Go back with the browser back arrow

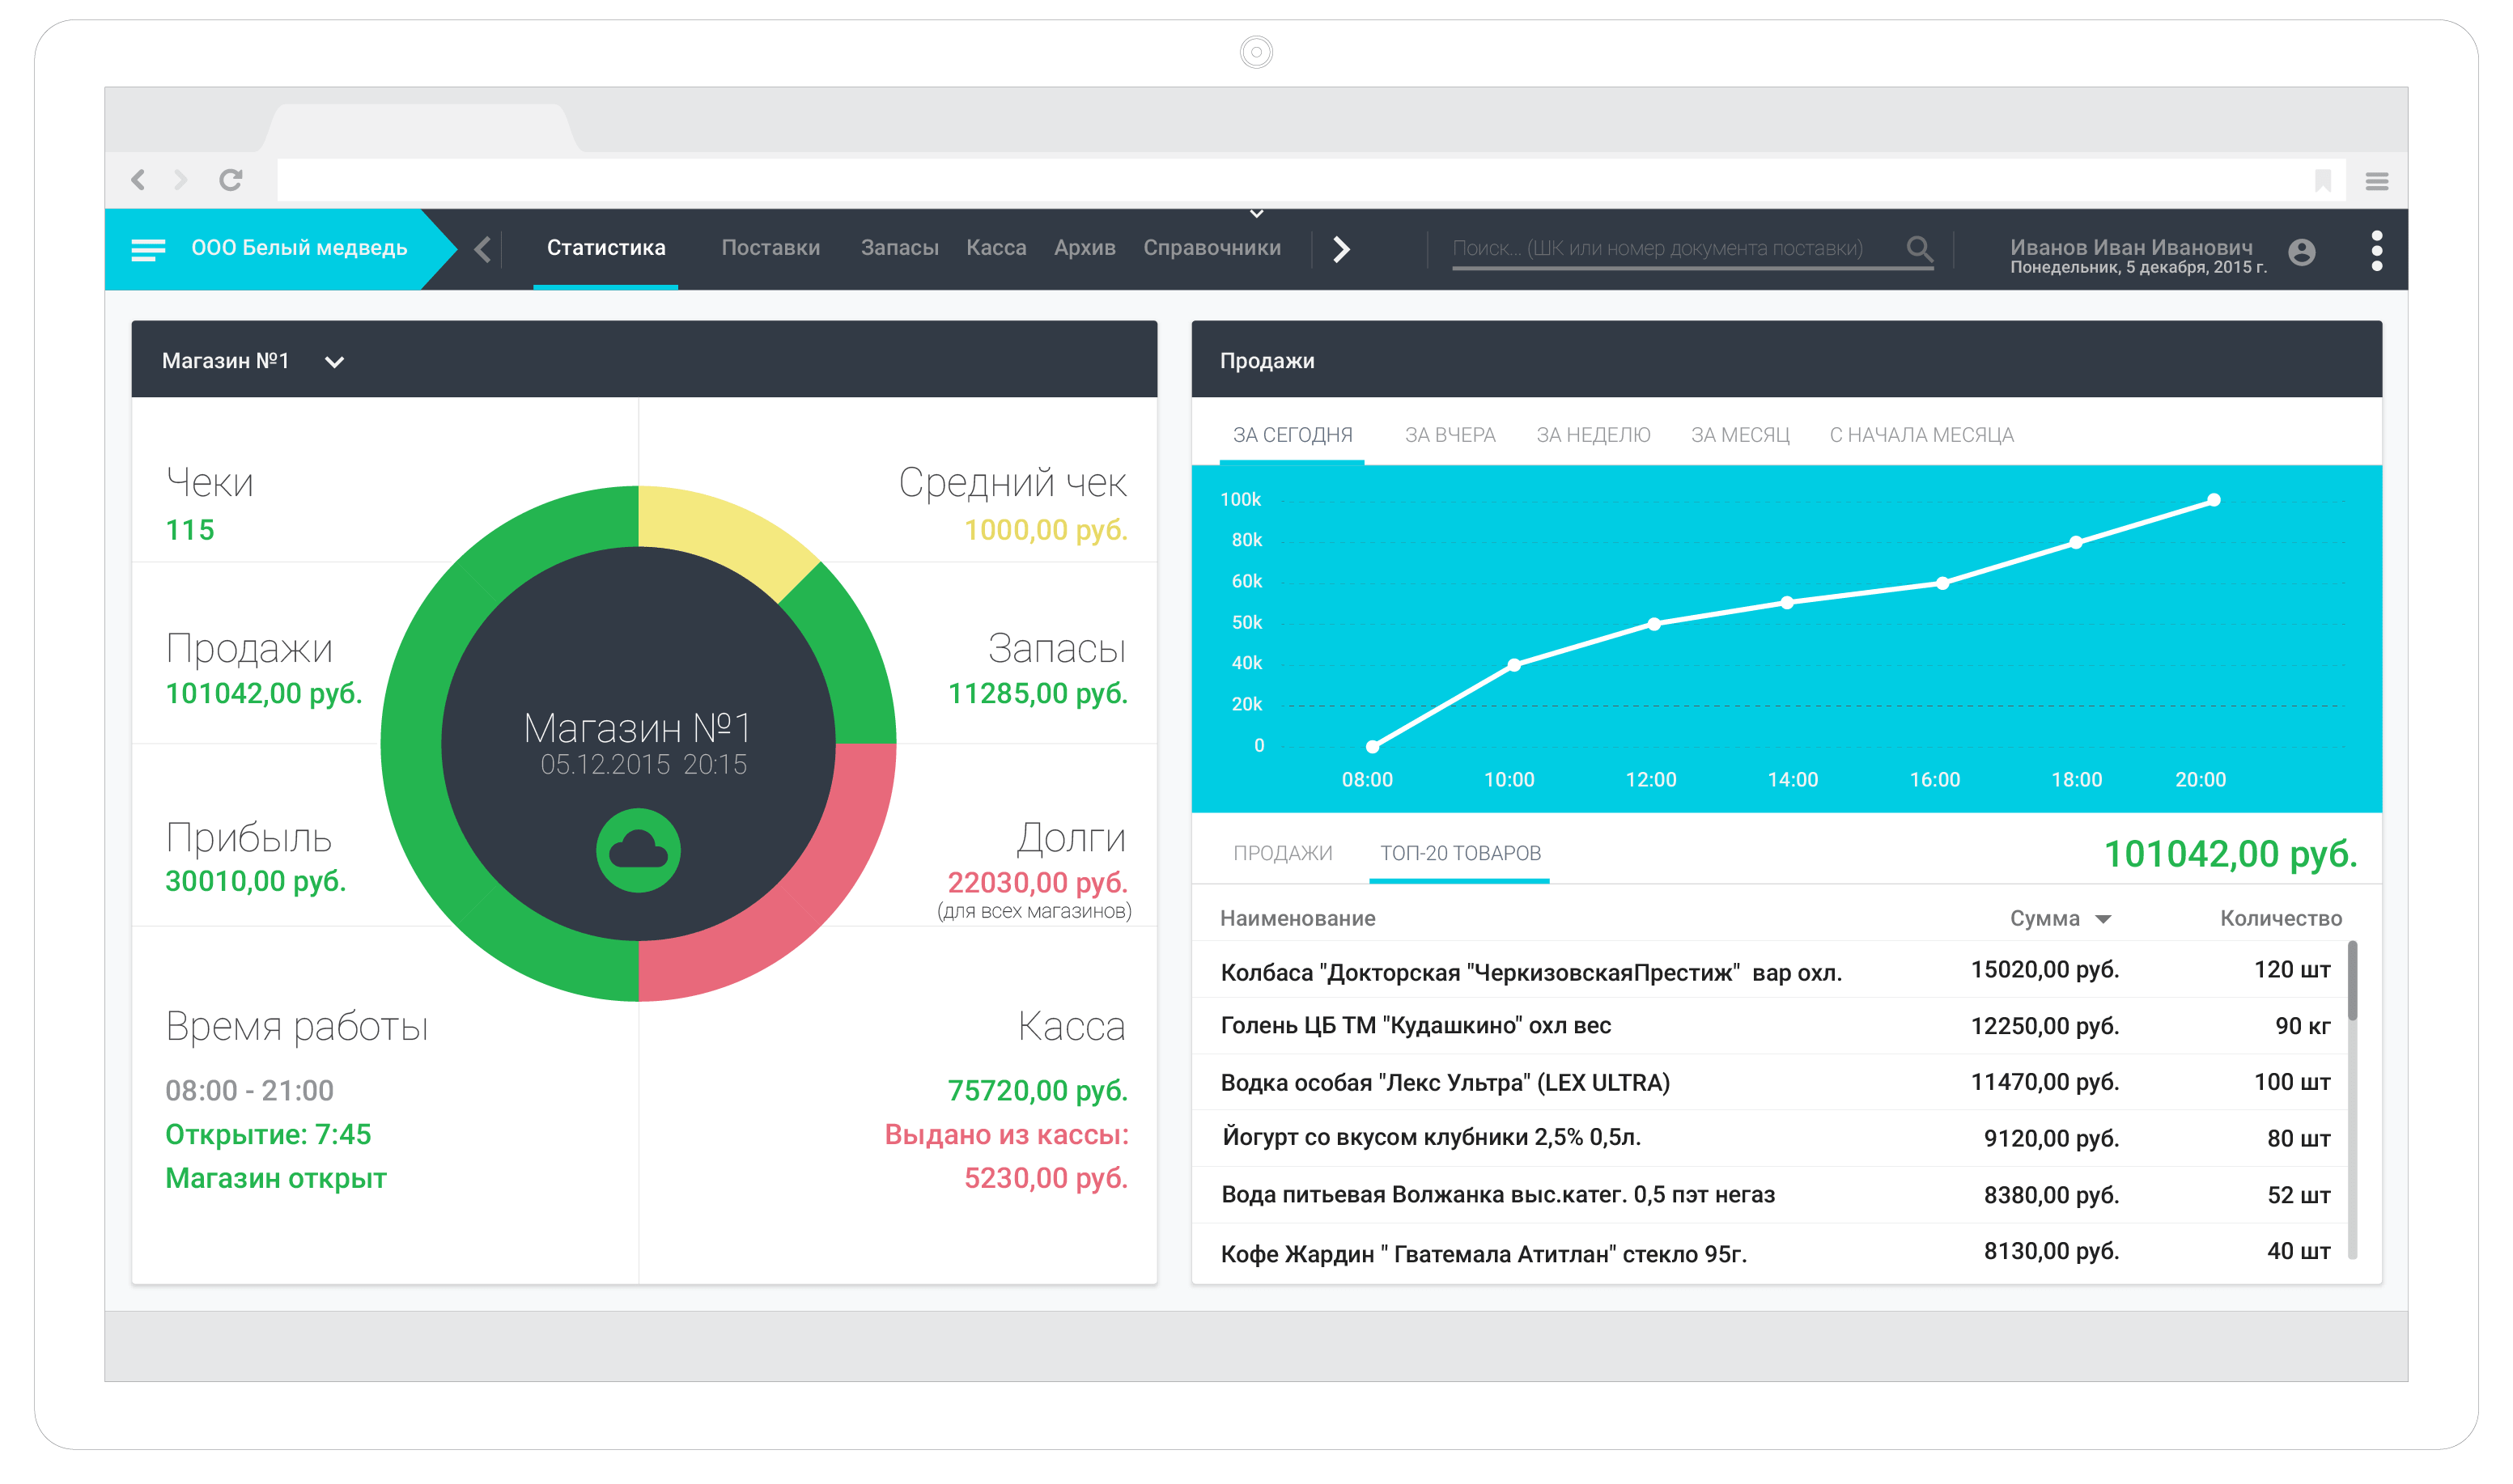click(139, 180)
